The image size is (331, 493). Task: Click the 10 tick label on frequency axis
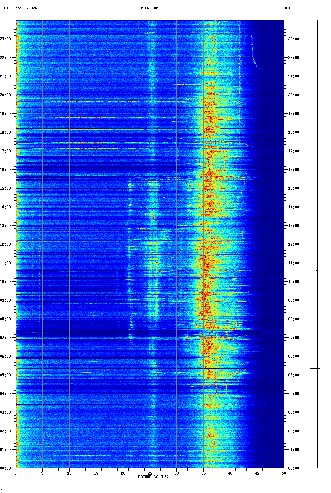pyautogui.click(x=69, y=473)
